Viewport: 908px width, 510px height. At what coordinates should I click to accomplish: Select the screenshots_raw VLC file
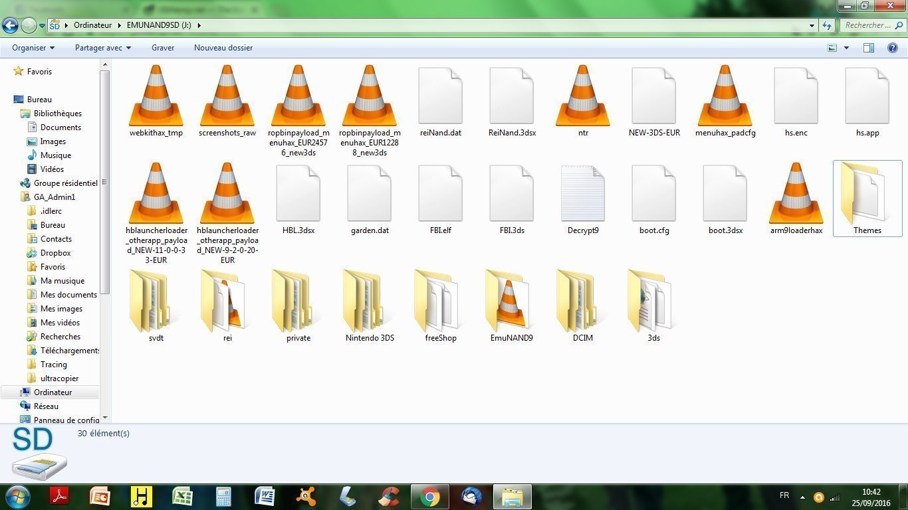point(227,101)
